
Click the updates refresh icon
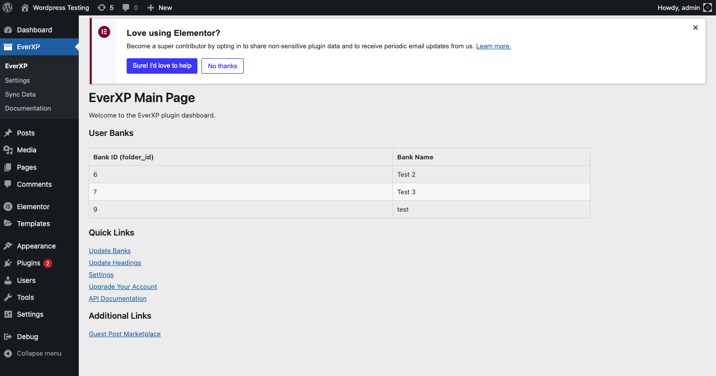[102, 7]
